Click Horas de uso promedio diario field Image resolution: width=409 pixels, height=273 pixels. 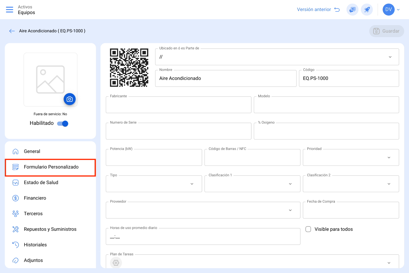pos(203,236)
